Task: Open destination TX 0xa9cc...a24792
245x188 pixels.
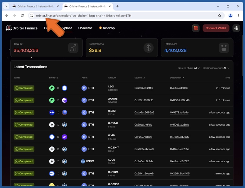Action: click(x=179, y=161)
